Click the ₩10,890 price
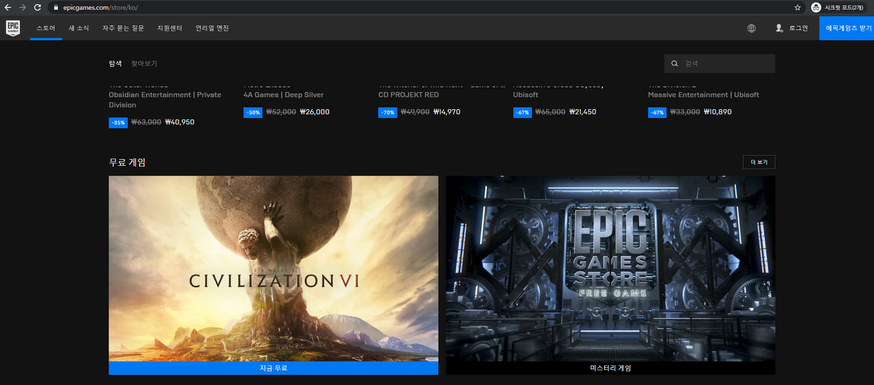 click(718, 112)
